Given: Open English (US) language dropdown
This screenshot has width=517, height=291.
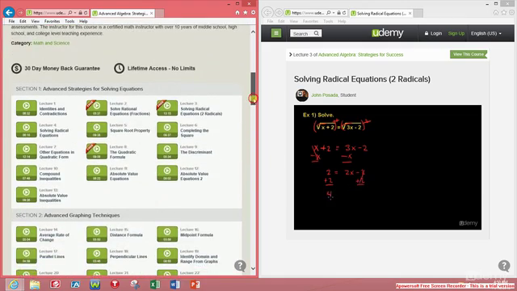Looking at the screenshot, I should (486, 33).
